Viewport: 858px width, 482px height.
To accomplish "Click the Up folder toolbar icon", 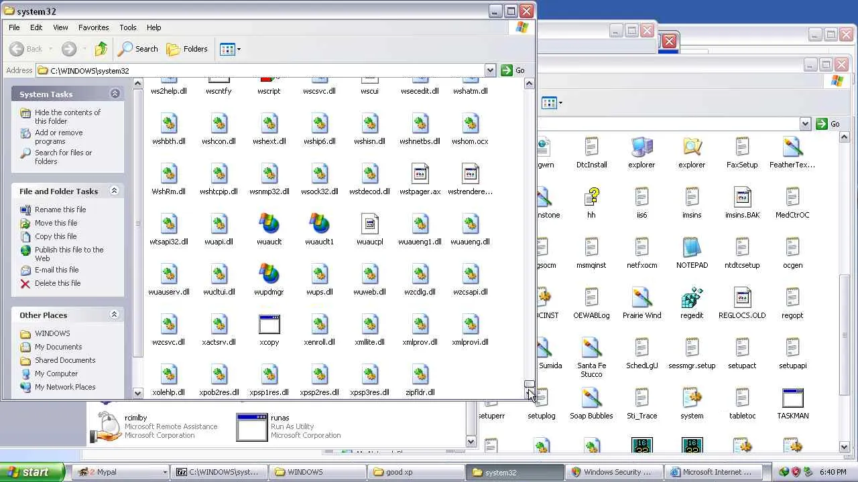I will [101, 49].
